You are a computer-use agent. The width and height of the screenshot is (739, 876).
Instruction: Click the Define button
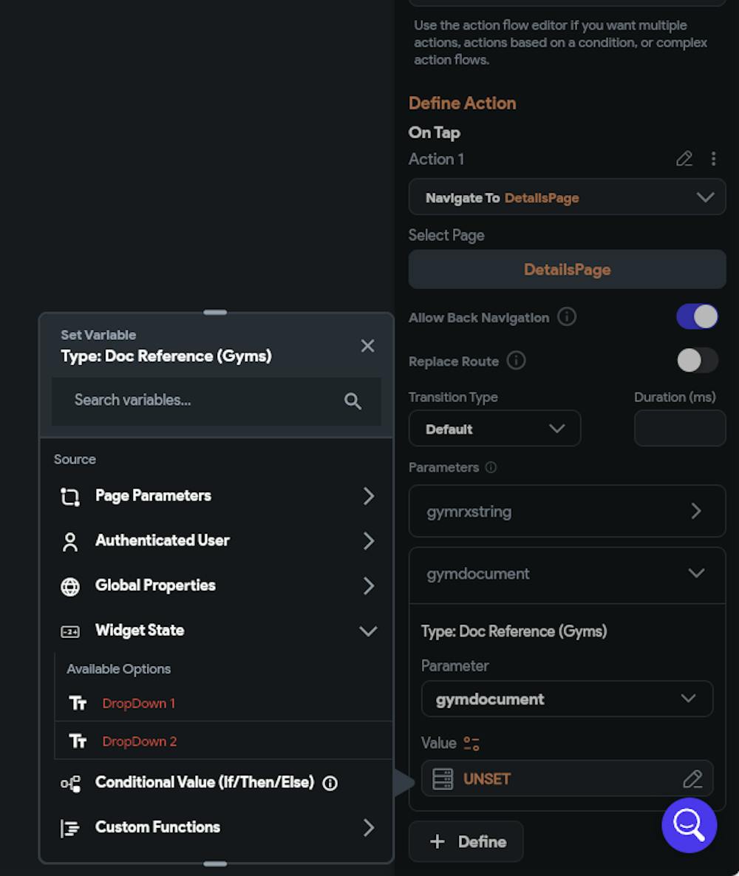pos(466,841)
